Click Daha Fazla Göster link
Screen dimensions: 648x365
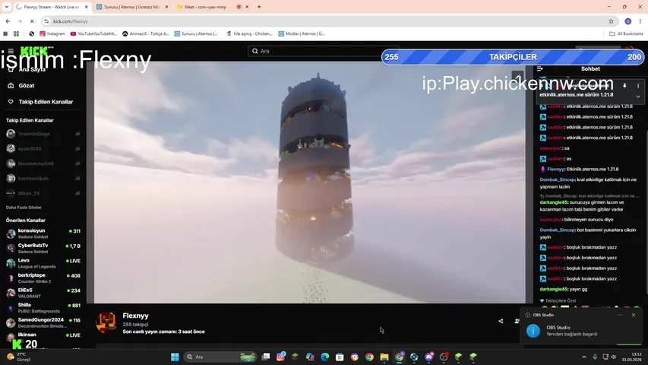coord(24,208)
